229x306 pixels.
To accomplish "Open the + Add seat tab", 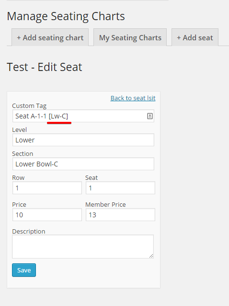I will click(x=195, y=37).
